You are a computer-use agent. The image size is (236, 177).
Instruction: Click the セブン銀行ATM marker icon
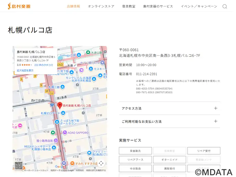point(102,62)
